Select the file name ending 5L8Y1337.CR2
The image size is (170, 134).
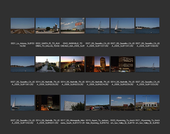coord(98,45)
